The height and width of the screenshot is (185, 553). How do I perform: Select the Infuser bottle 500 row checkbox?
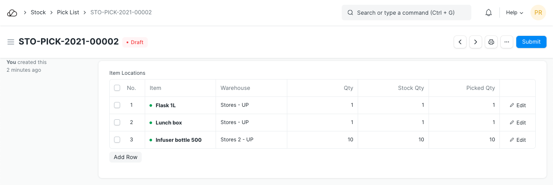pos(117,140)
